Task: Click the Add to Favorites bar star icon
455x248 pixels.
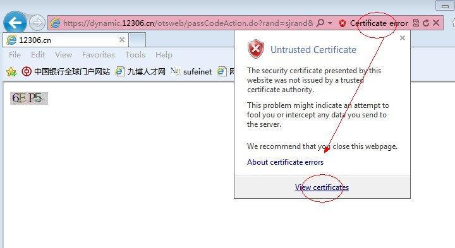Action: (11, 71)
